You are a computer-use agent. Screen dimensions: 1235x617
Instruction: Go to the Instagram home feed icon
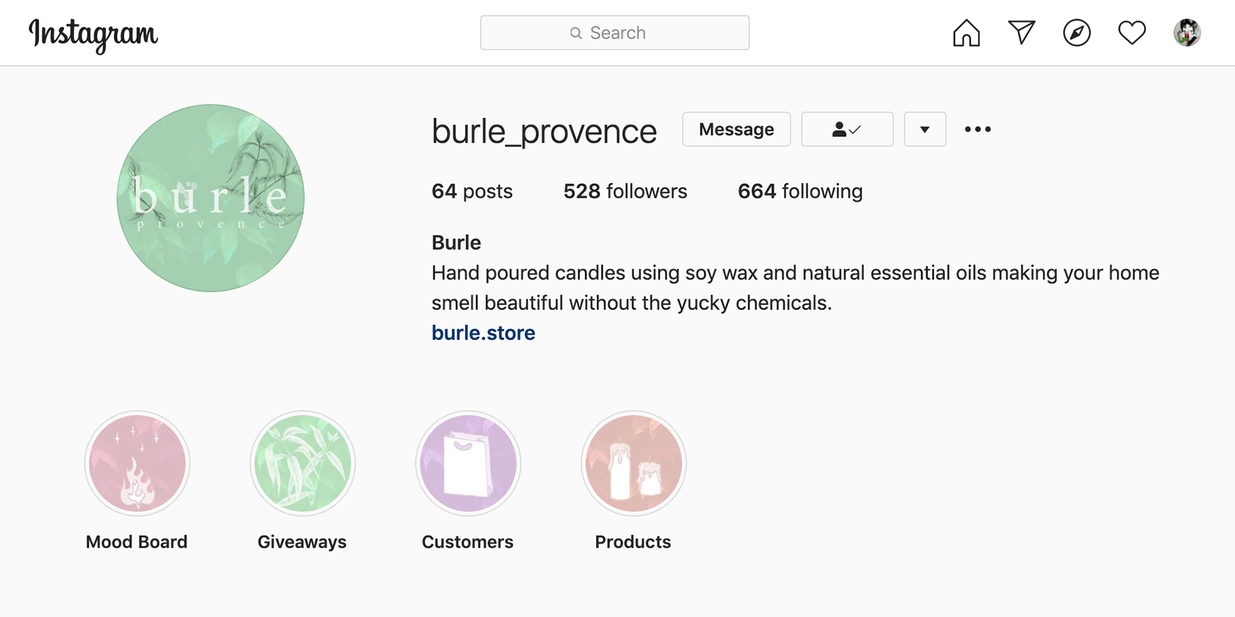[x=966, y=33]
